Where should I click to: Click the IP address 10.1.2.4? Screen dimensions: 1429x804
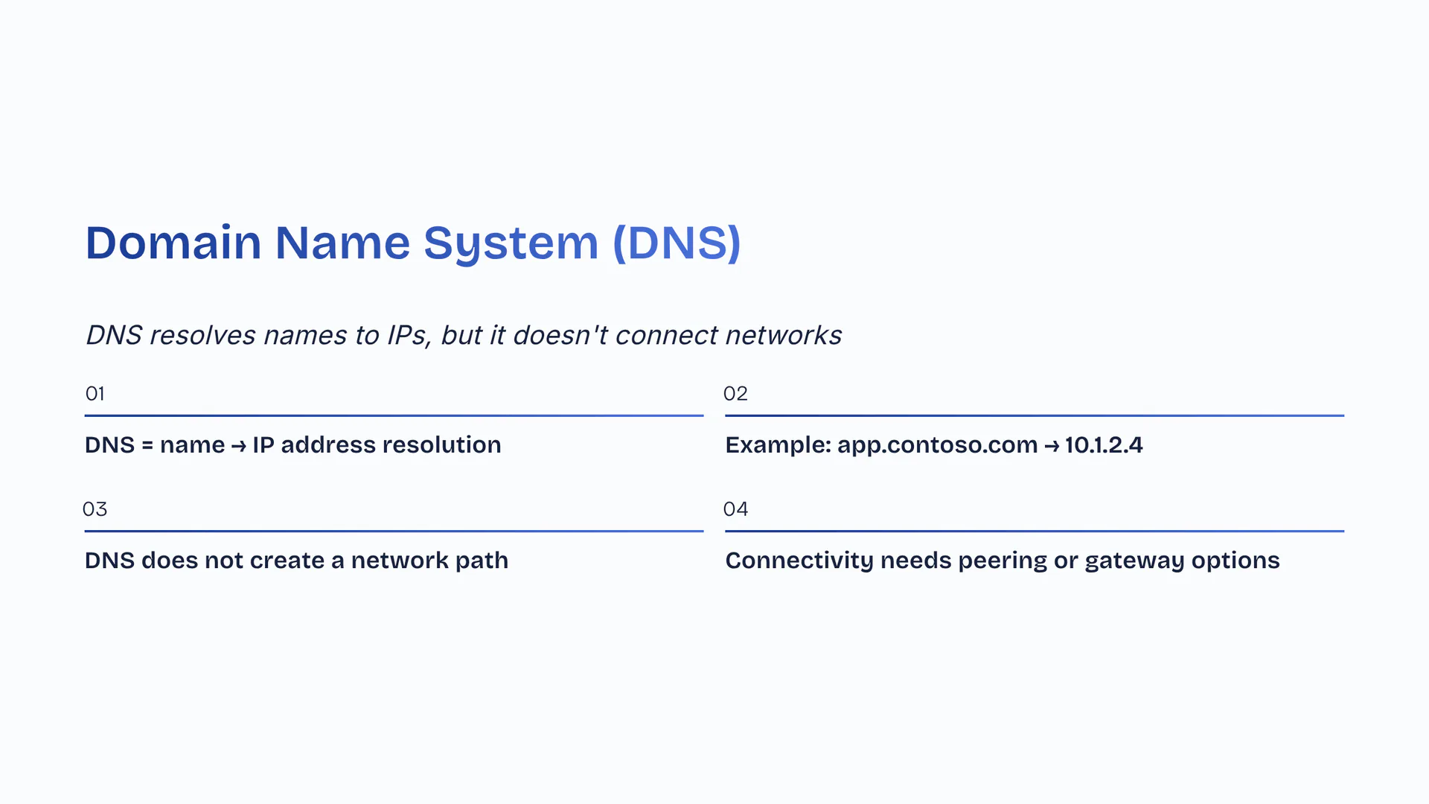pyautogui.click(x=1104, y=445)
